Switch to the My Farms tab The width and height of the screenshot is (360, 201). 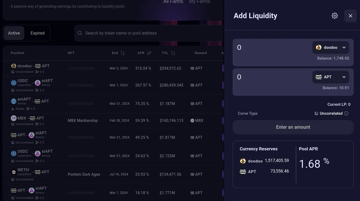[199, 2]
